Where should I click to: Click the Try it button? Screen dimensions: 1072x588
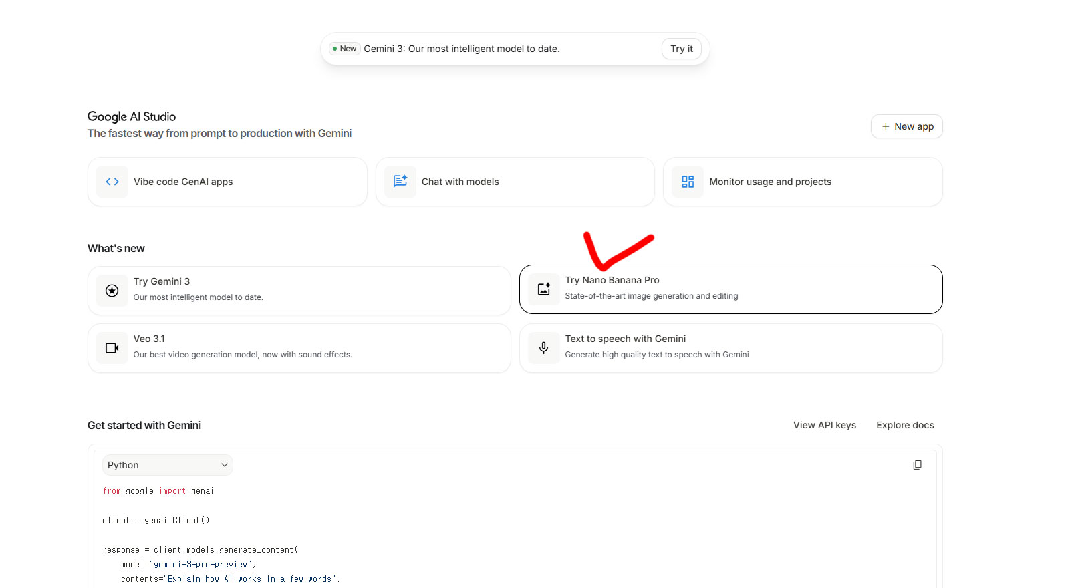pos(682,49)
